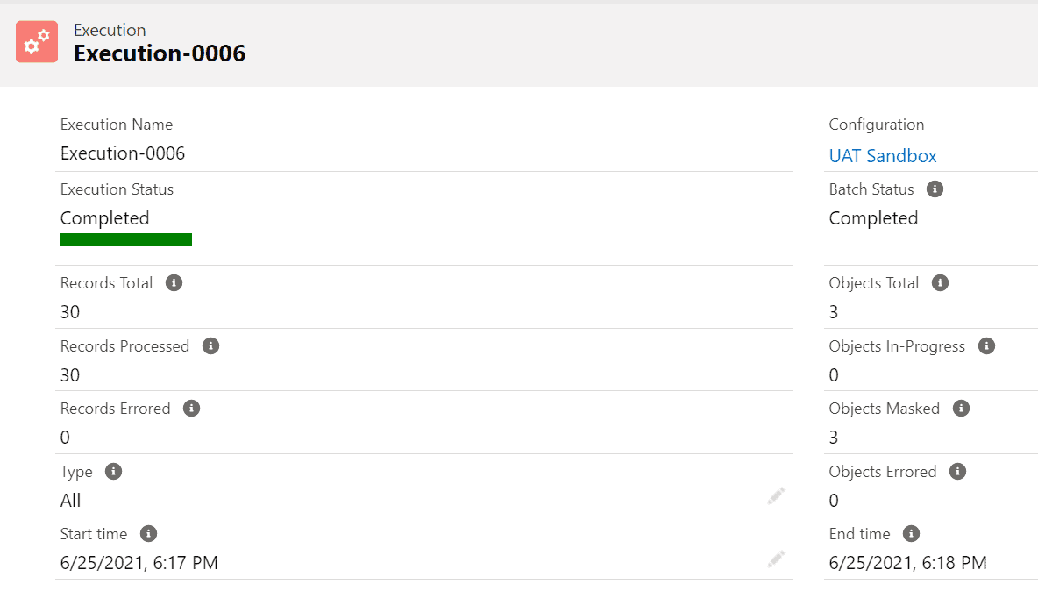Click info icon next to Records Total
1038x591 pixels.
coord(174,282)
